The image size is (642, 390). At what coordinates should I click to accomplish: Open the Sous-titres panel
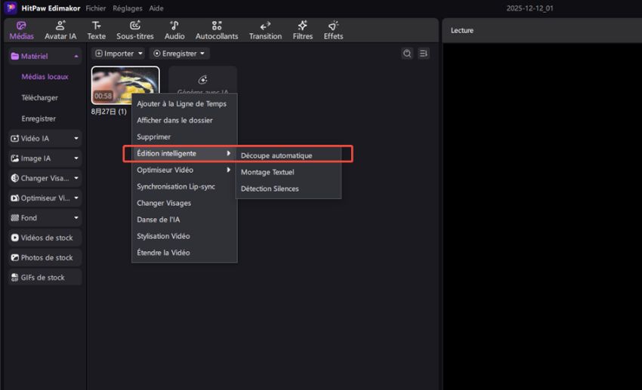[134, 30]
